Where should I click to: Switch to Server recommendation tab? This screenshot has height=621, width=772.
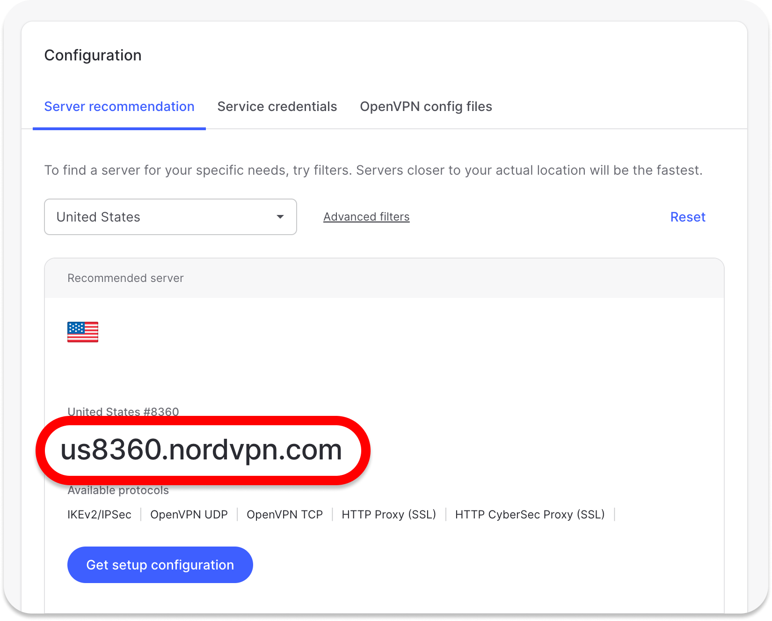point(119,107)
